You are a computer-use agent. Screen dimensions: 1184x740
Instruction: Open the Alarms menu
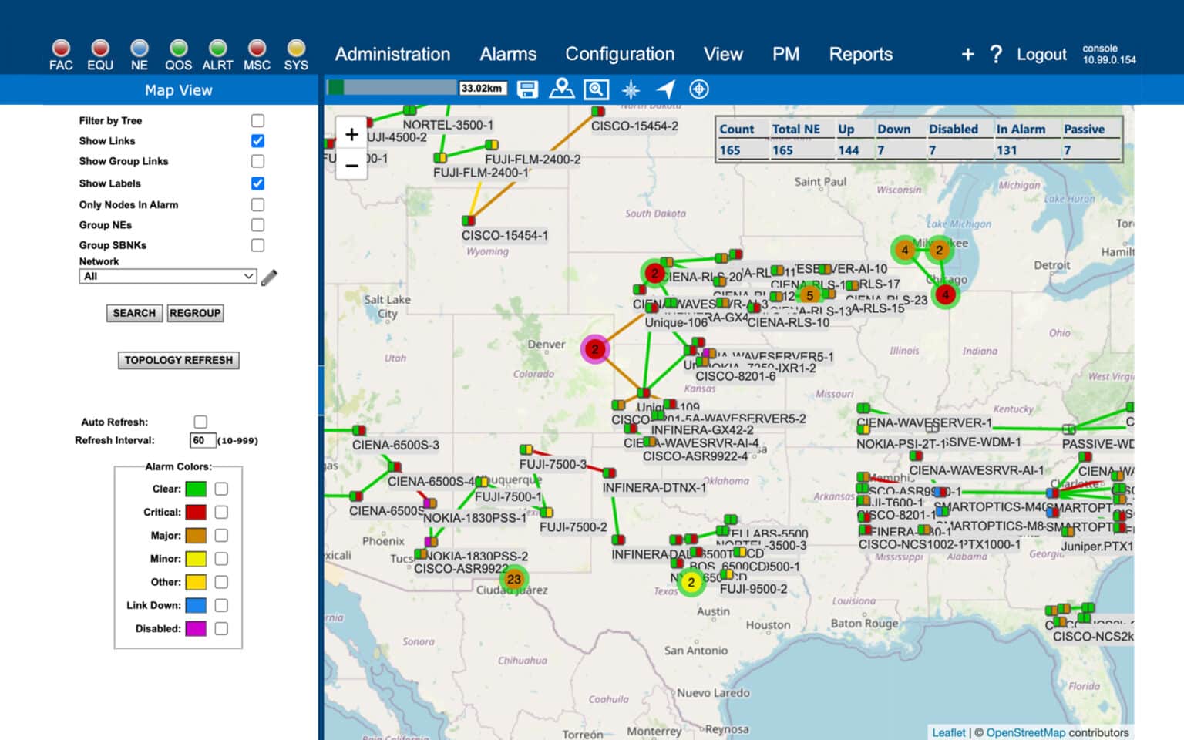[508, 54]
